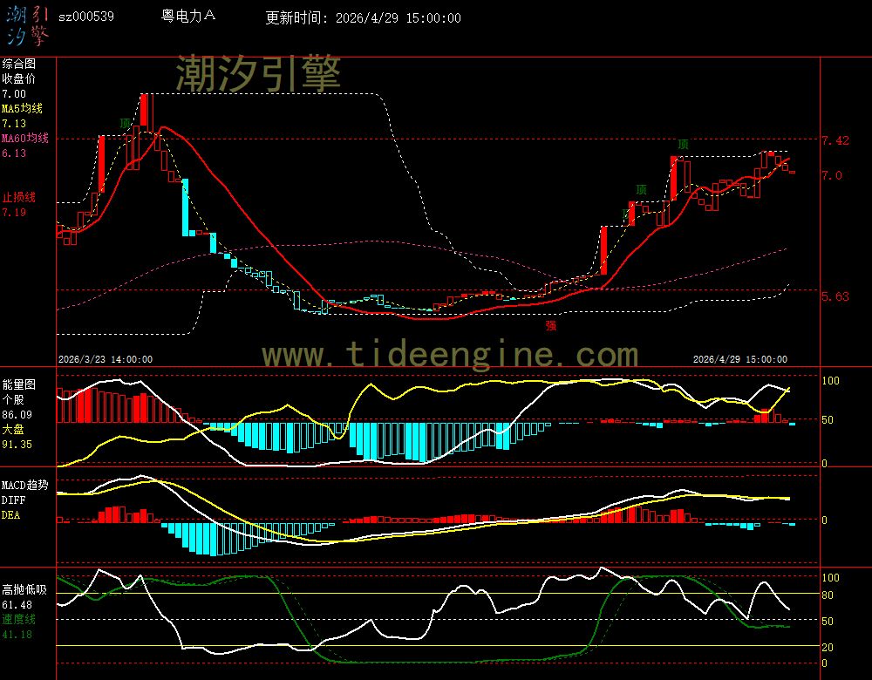Click the start date 2026/3/23 14:00:00 label

point(106,359)
